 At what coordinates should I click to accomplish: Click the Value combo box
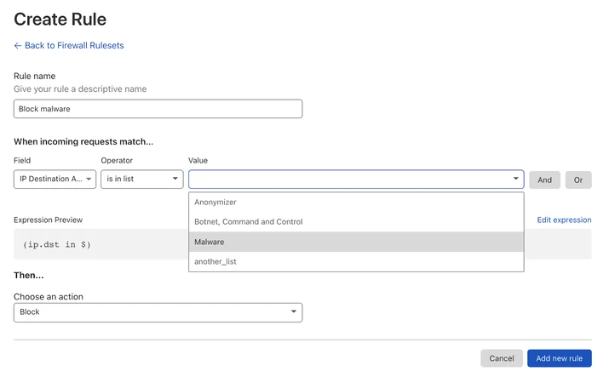pos(356,180)
